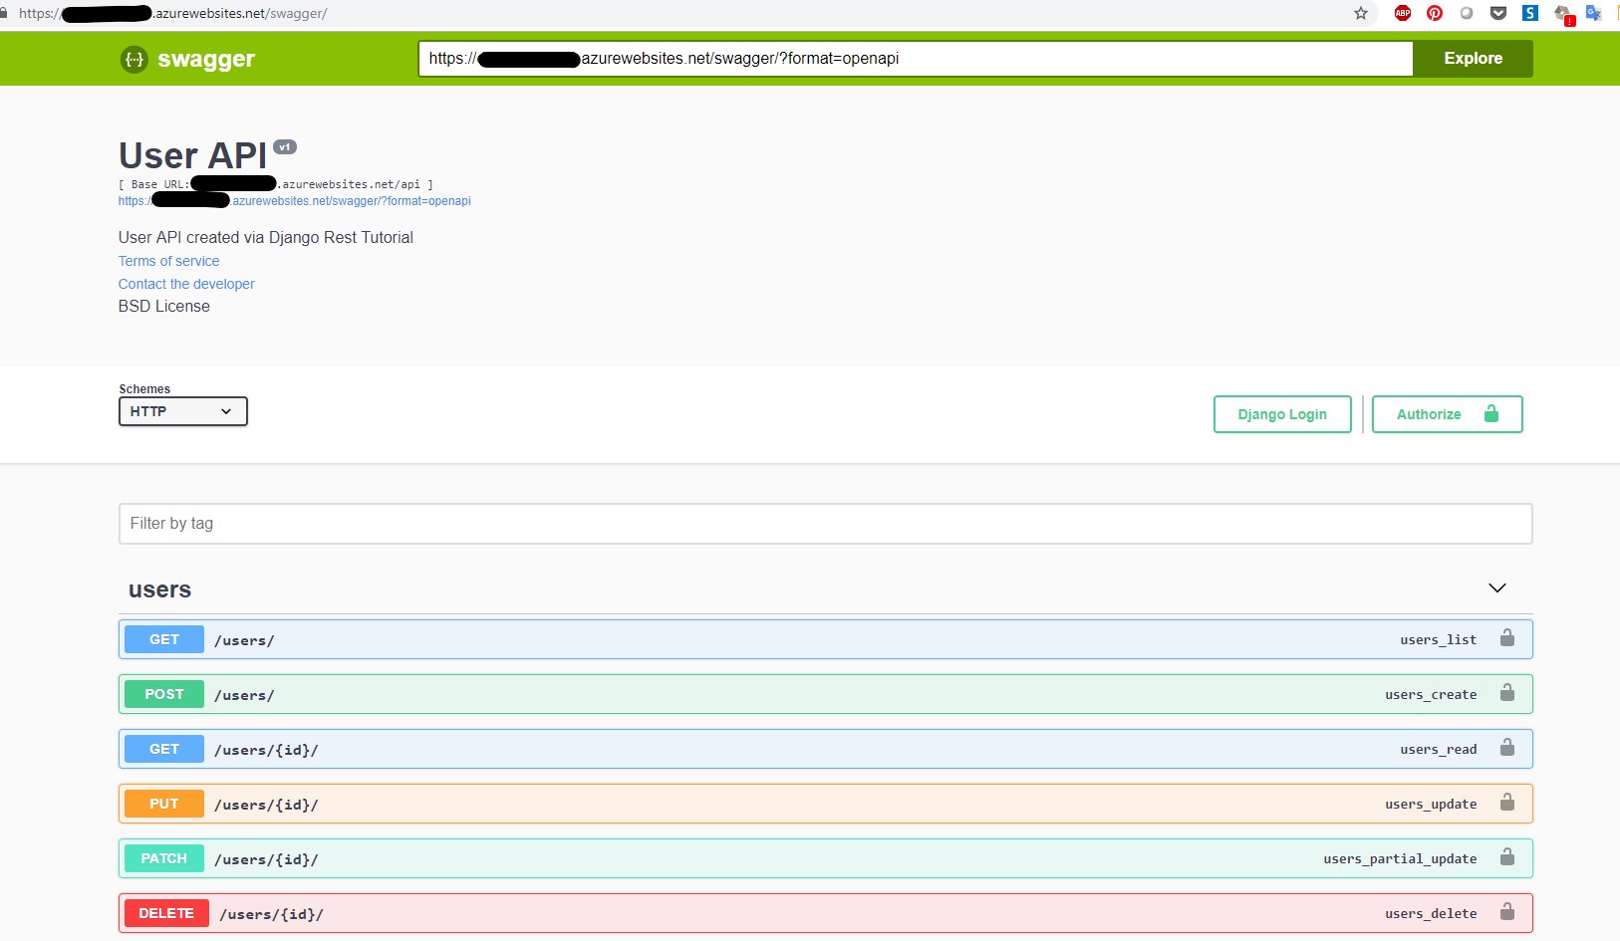The height and width of the screenshot is (941, 1620).
Task: Open the Pinterest save extension
Action: coord(1435,13)
